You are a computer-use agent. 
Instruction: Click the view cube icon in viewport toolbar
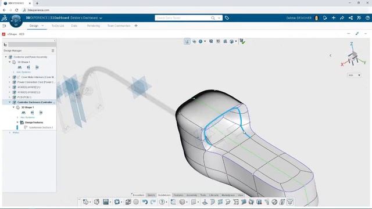[x=231, y=41]
